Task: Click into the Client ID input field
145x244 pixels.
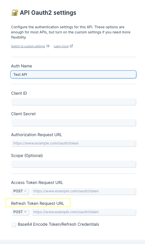Action: point(73,102)
